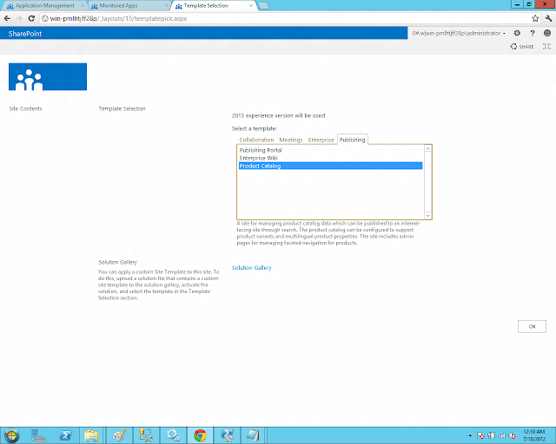Switch to the Enterprise tab
Image resolution: width=556 pixels, height=444 pixels.
(x=321, y=140)
